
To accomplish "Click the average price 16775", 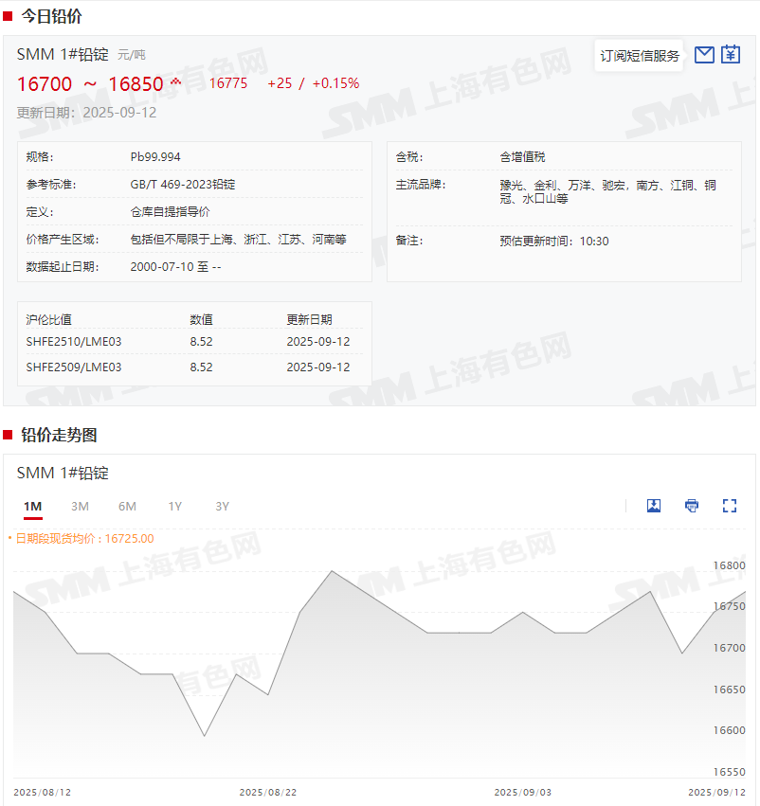I will pos(228,83).
